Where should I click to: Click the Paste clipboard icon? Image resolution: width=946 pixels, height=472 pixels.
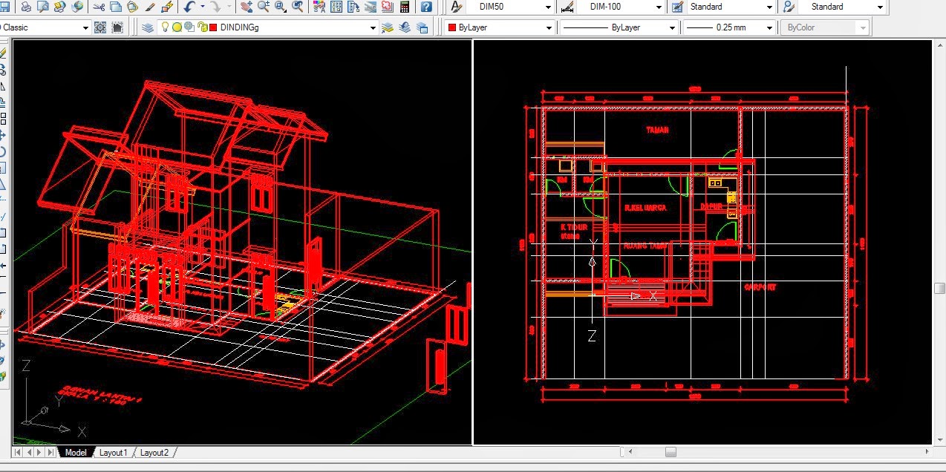(x=132, y=7)
